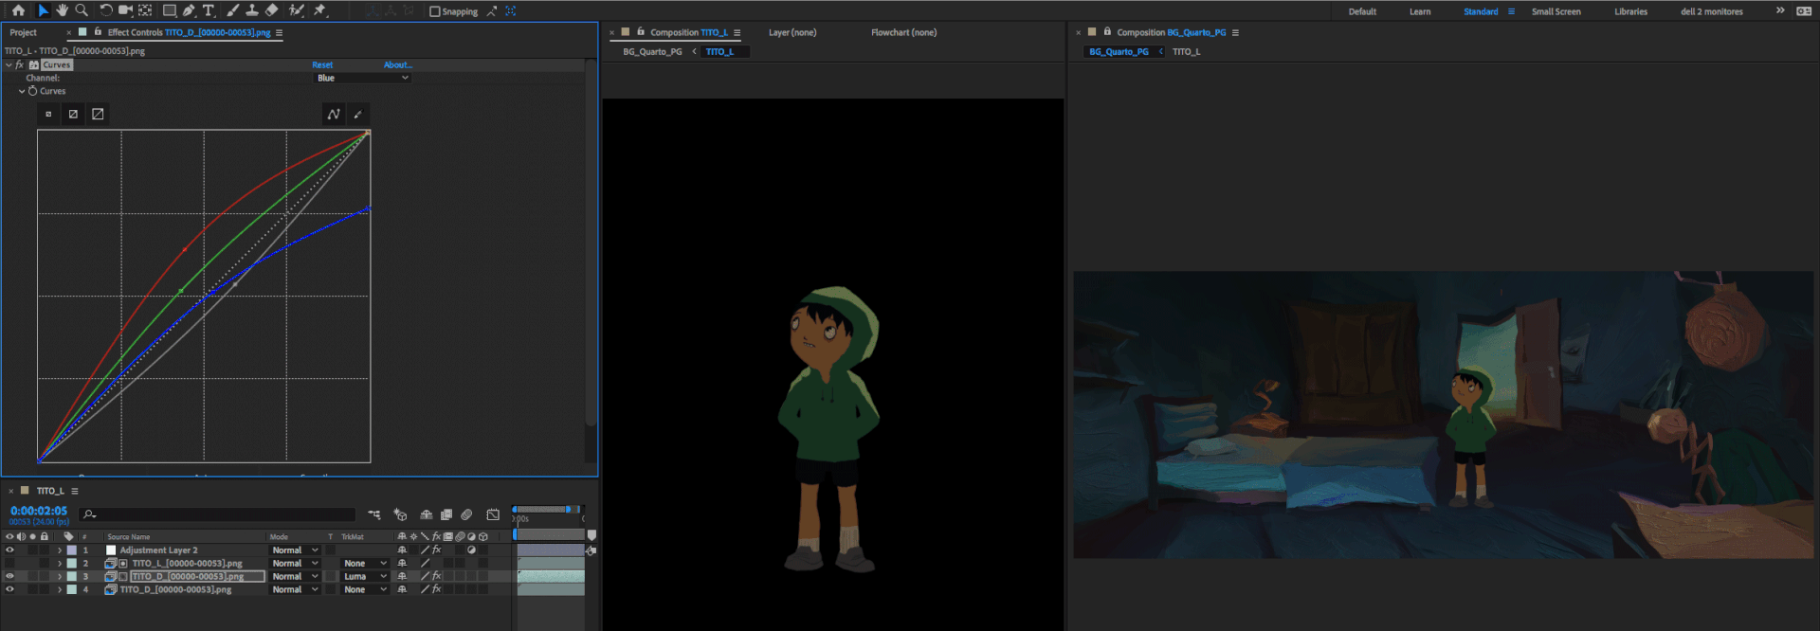Select the Puppet Pin tool
The width and height of the screenshot is (1820, 631).
[320, 10]
